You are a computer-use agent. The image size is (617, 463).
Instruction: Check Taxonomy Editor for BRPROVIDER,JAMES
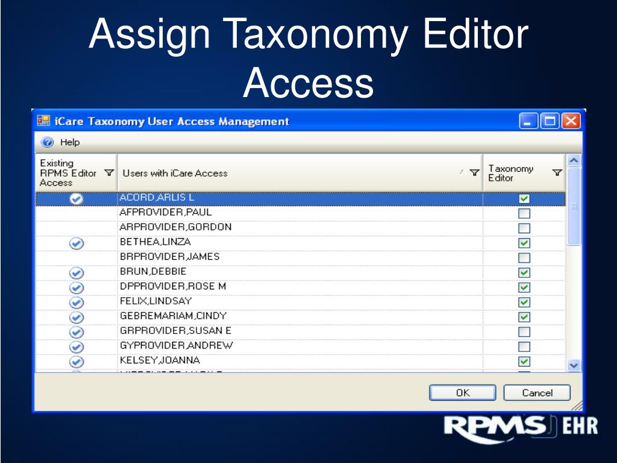(524, 258)
